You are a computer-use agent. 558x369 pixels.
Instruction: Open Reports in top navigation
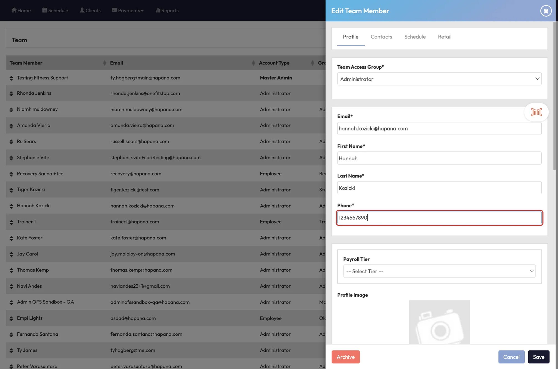pyautogui.click(x=167, y=11)
